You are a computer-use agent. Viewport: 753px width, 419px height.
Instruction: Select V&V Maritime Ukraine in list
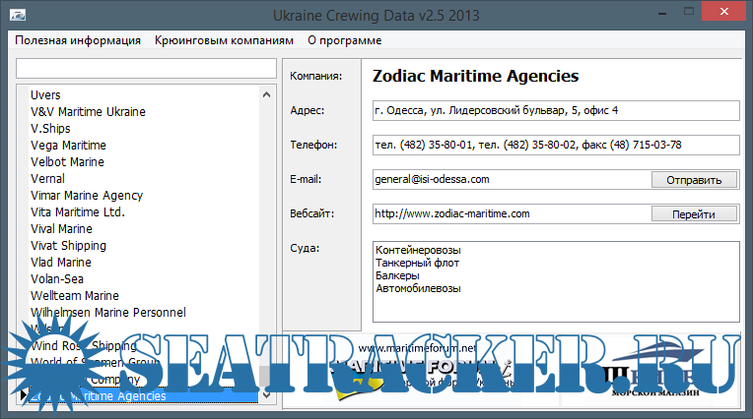(88, 112)
